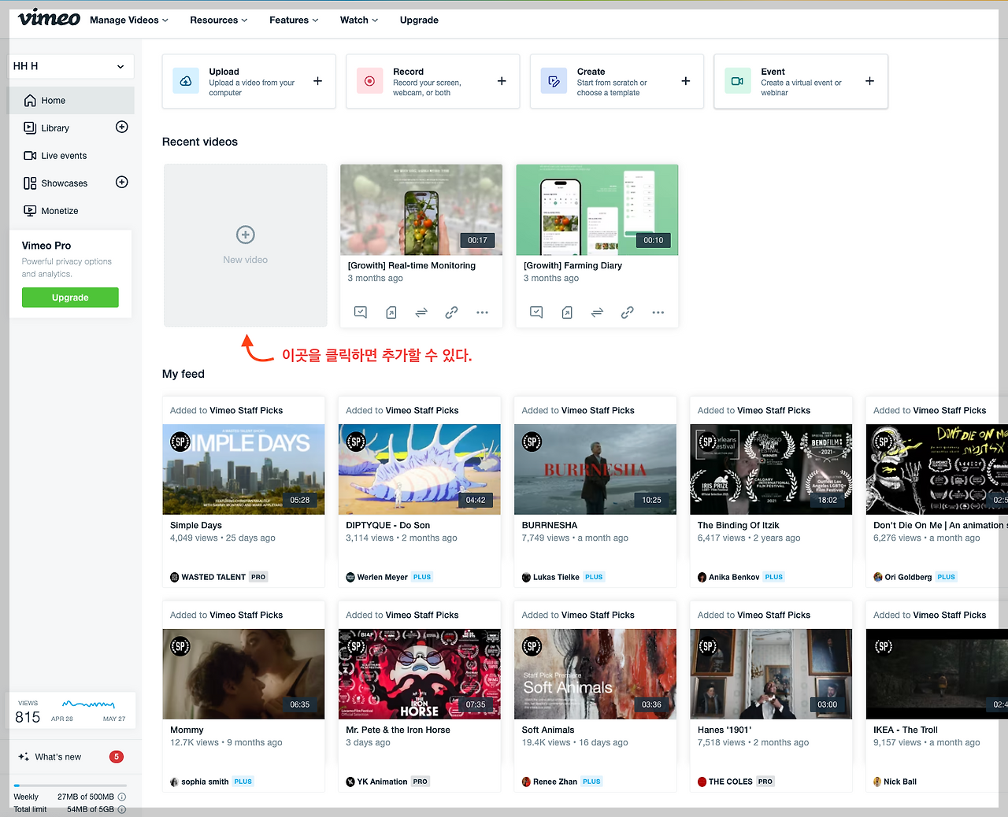Open the Real-time Monitoring video thumbnail
This screenshot has width=1008, height=817.
421,210
